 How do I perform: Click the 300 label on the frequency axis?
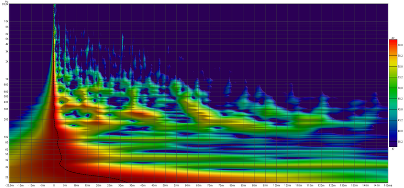click(6, 110)
